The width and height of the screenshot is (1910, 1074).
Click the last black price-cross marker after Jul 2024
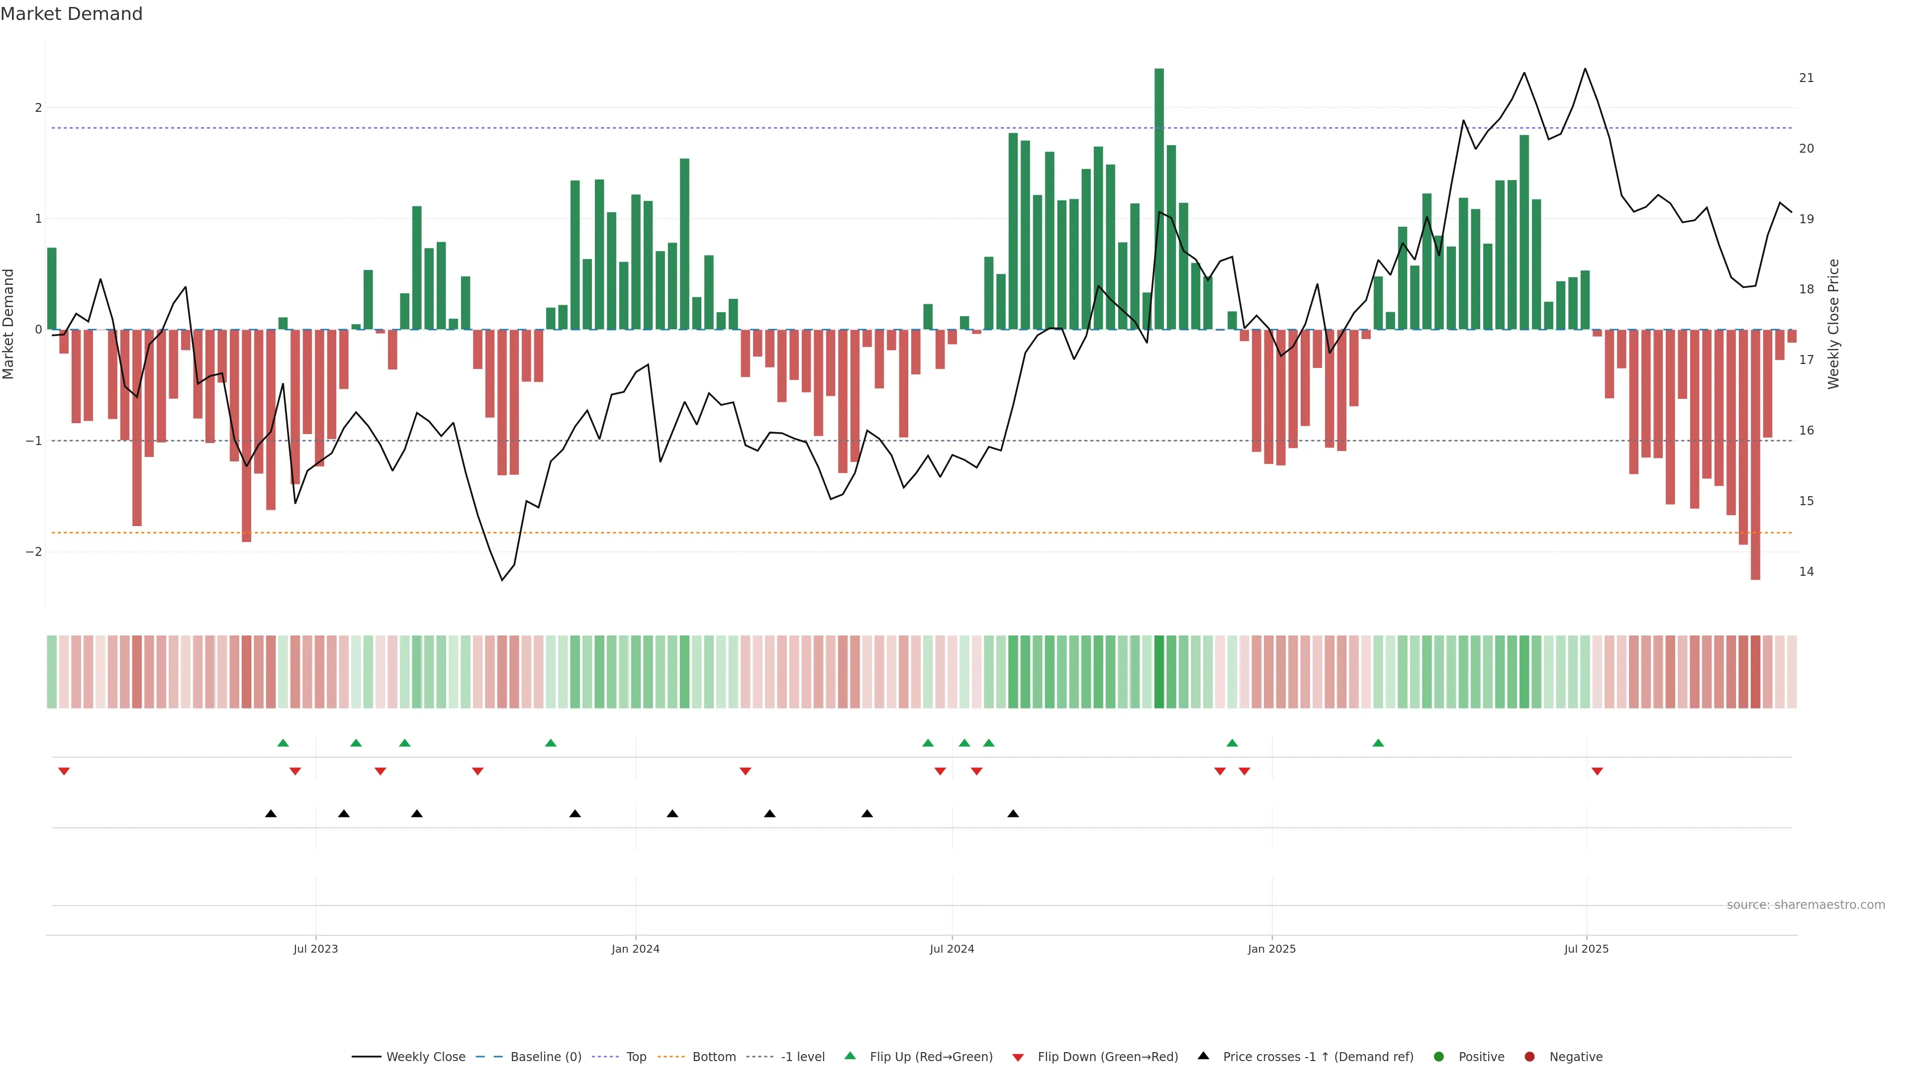click(1013, 814)
